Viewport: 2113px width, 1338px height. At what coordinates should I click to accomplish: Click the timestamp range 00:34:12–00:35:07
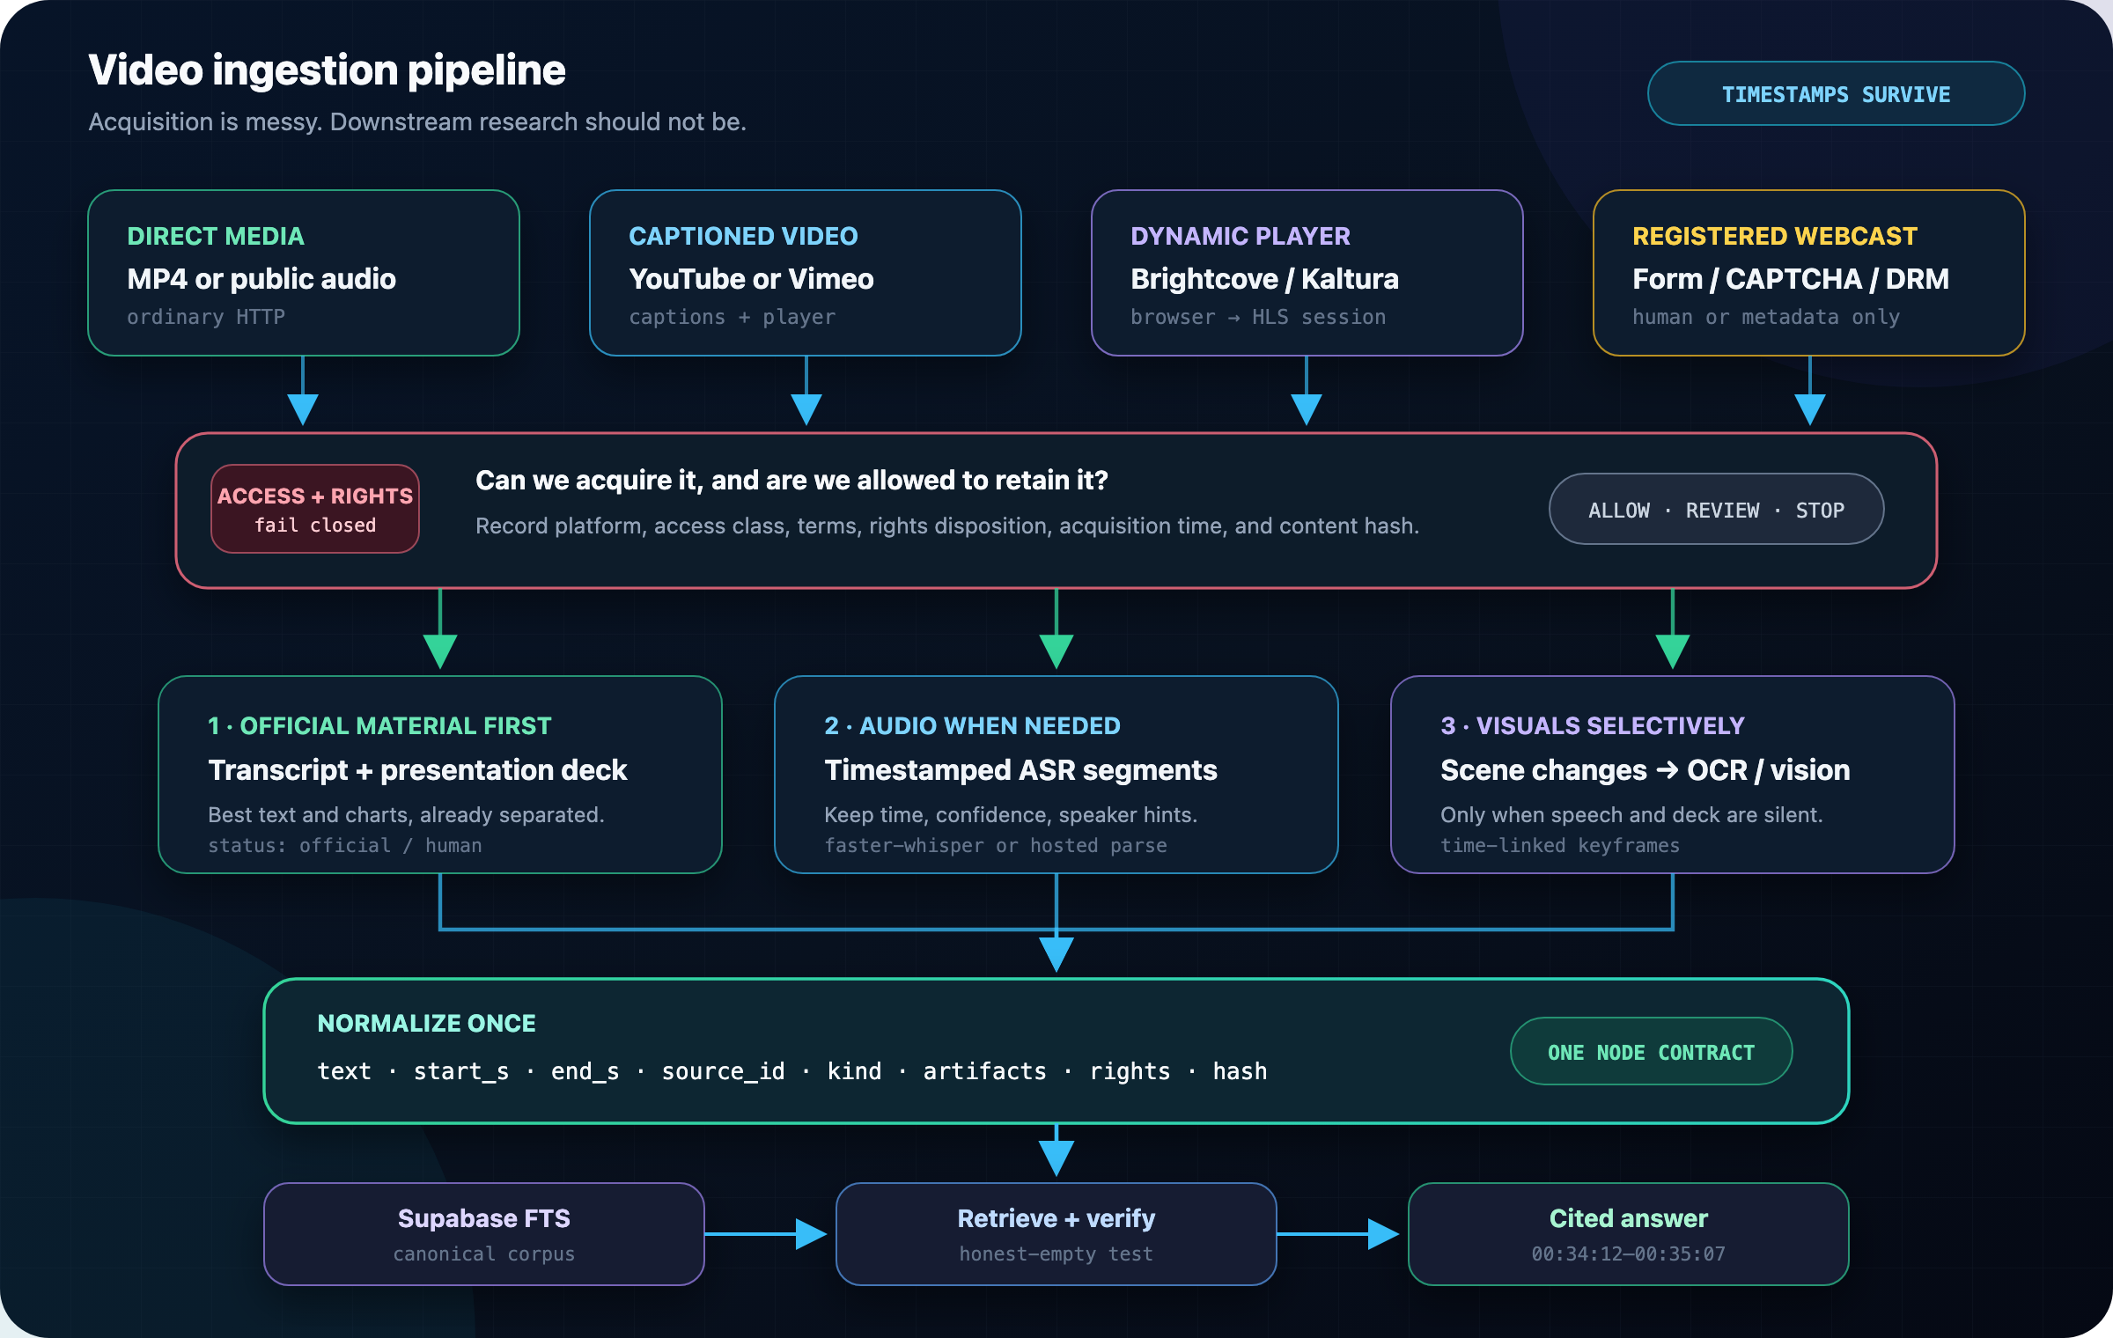[x=1629, y=1253]
